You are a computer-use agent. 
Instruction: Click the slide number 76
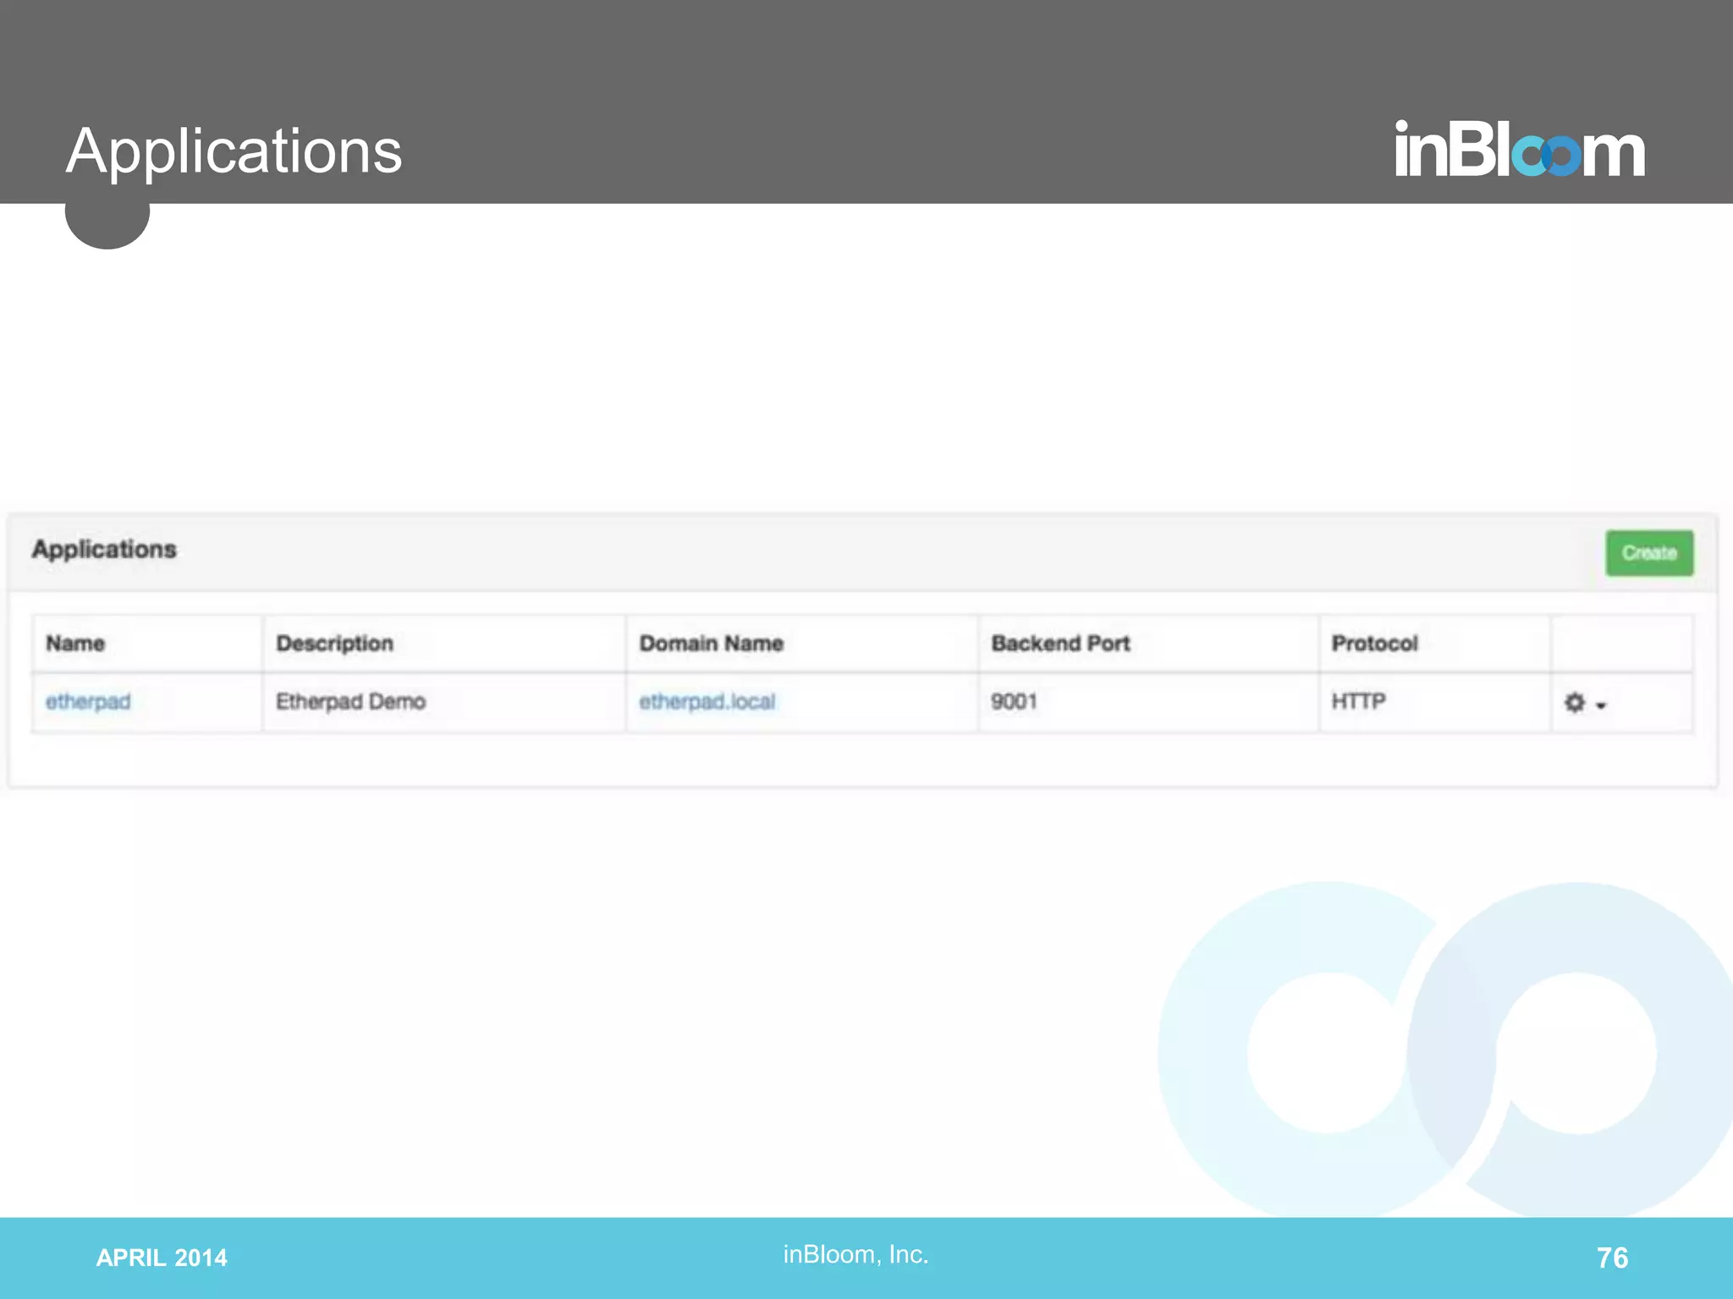click(x=1612, y=1258)
